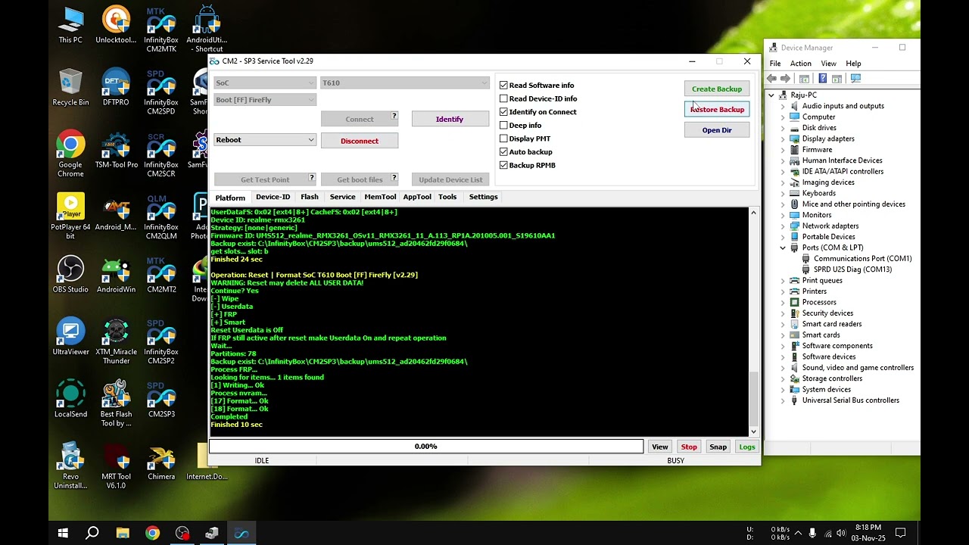Open the CM2MT2 desktop icon

(x=161, y=274)
